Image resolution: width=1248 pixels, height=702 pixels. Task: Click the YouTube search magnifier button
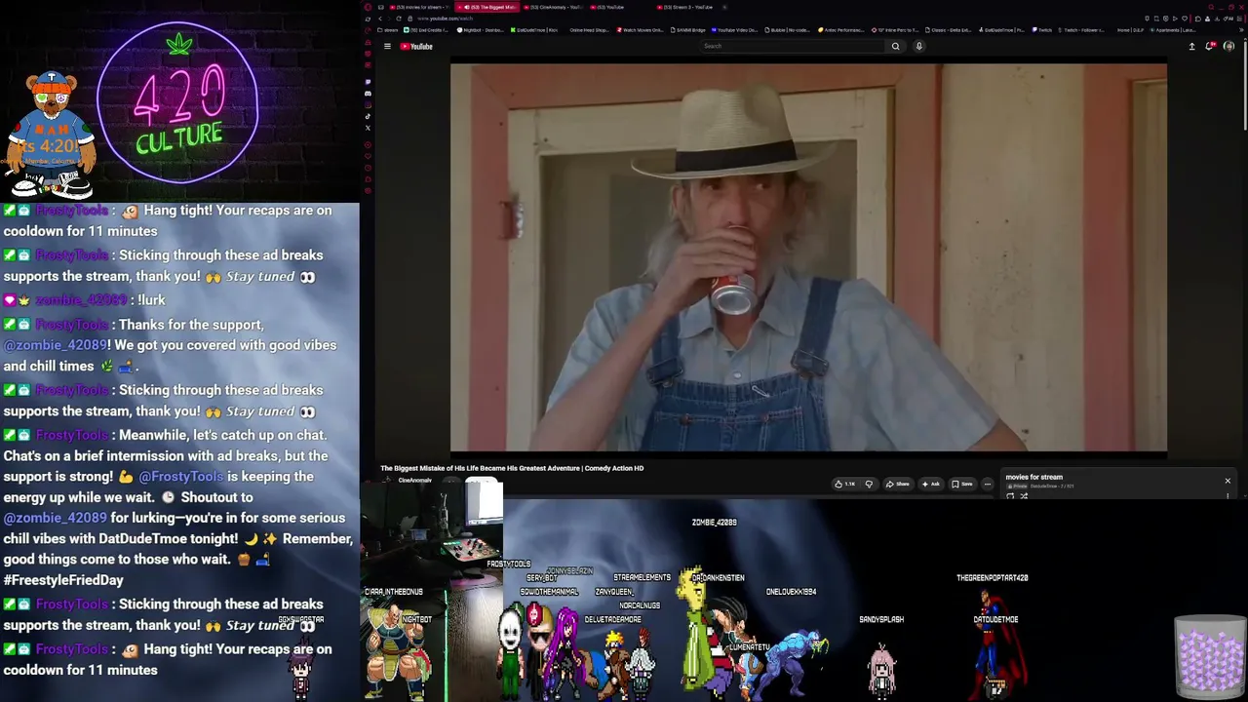click(895, 46)
